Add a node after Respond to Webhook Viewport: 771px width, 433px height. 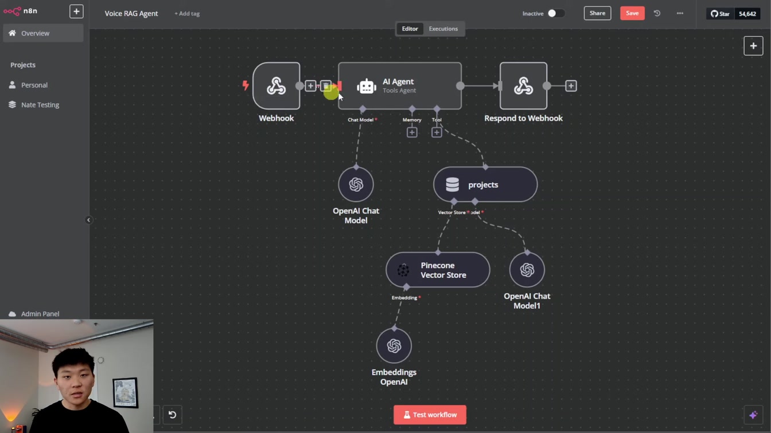(571, 86)
